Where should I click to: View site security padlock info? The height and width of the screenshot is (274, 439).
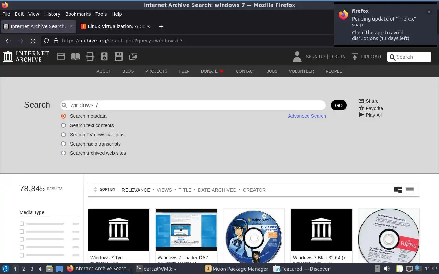56,41
